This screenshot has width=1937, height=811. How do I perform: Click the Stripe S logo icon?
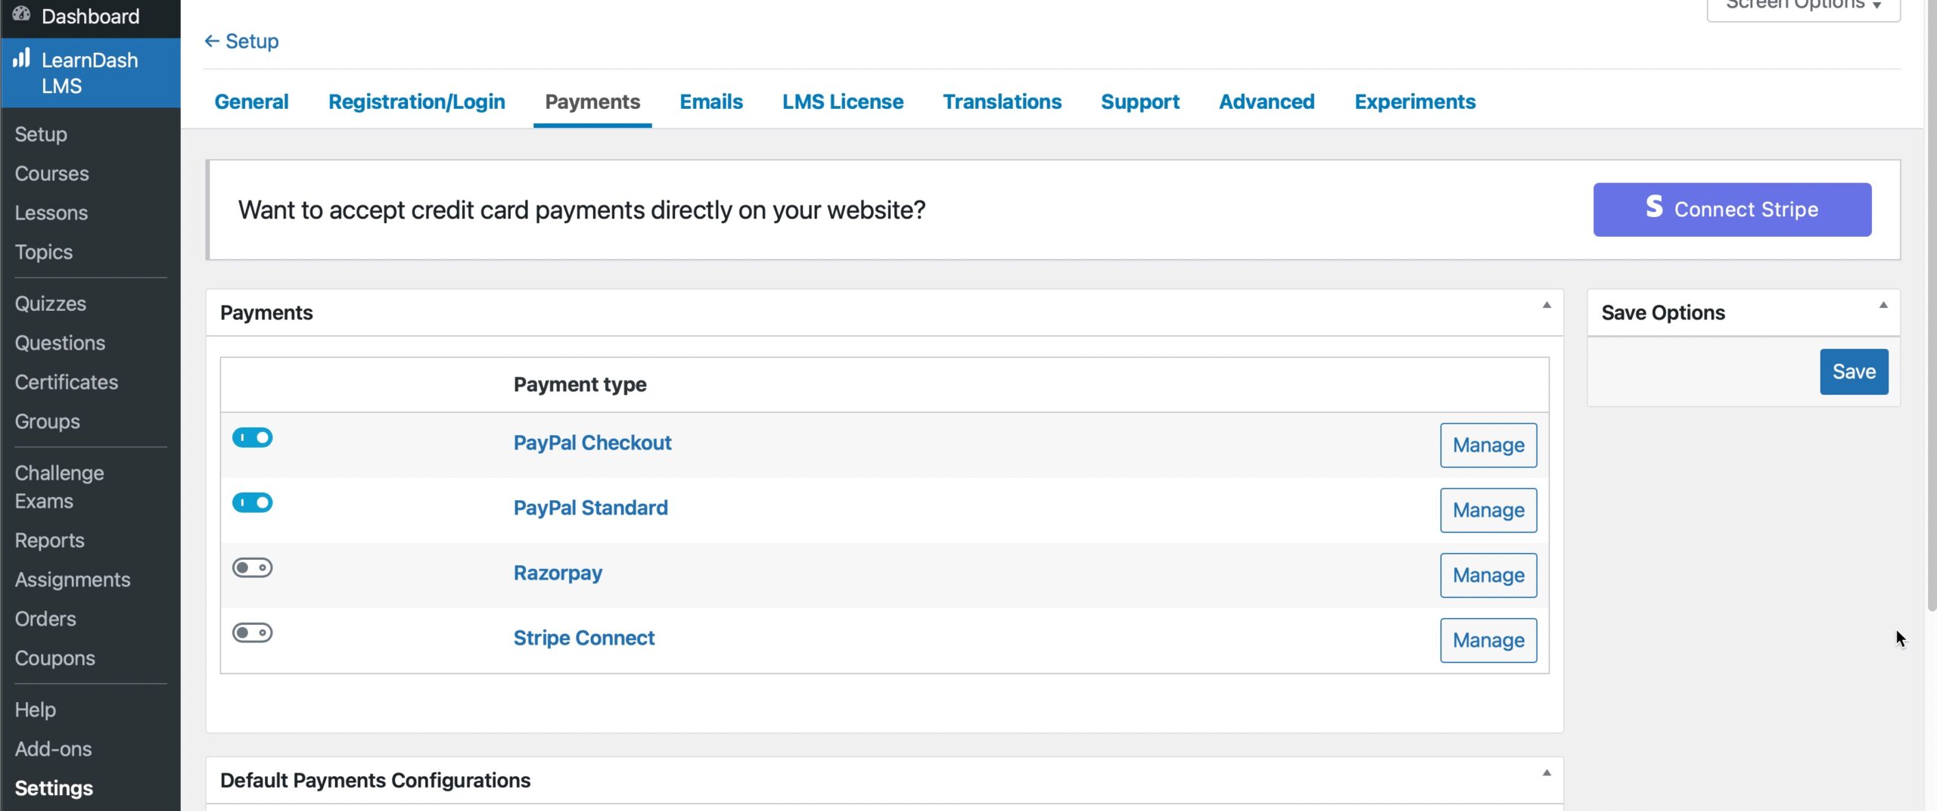pyautogui.click(x=1654, y=207)
